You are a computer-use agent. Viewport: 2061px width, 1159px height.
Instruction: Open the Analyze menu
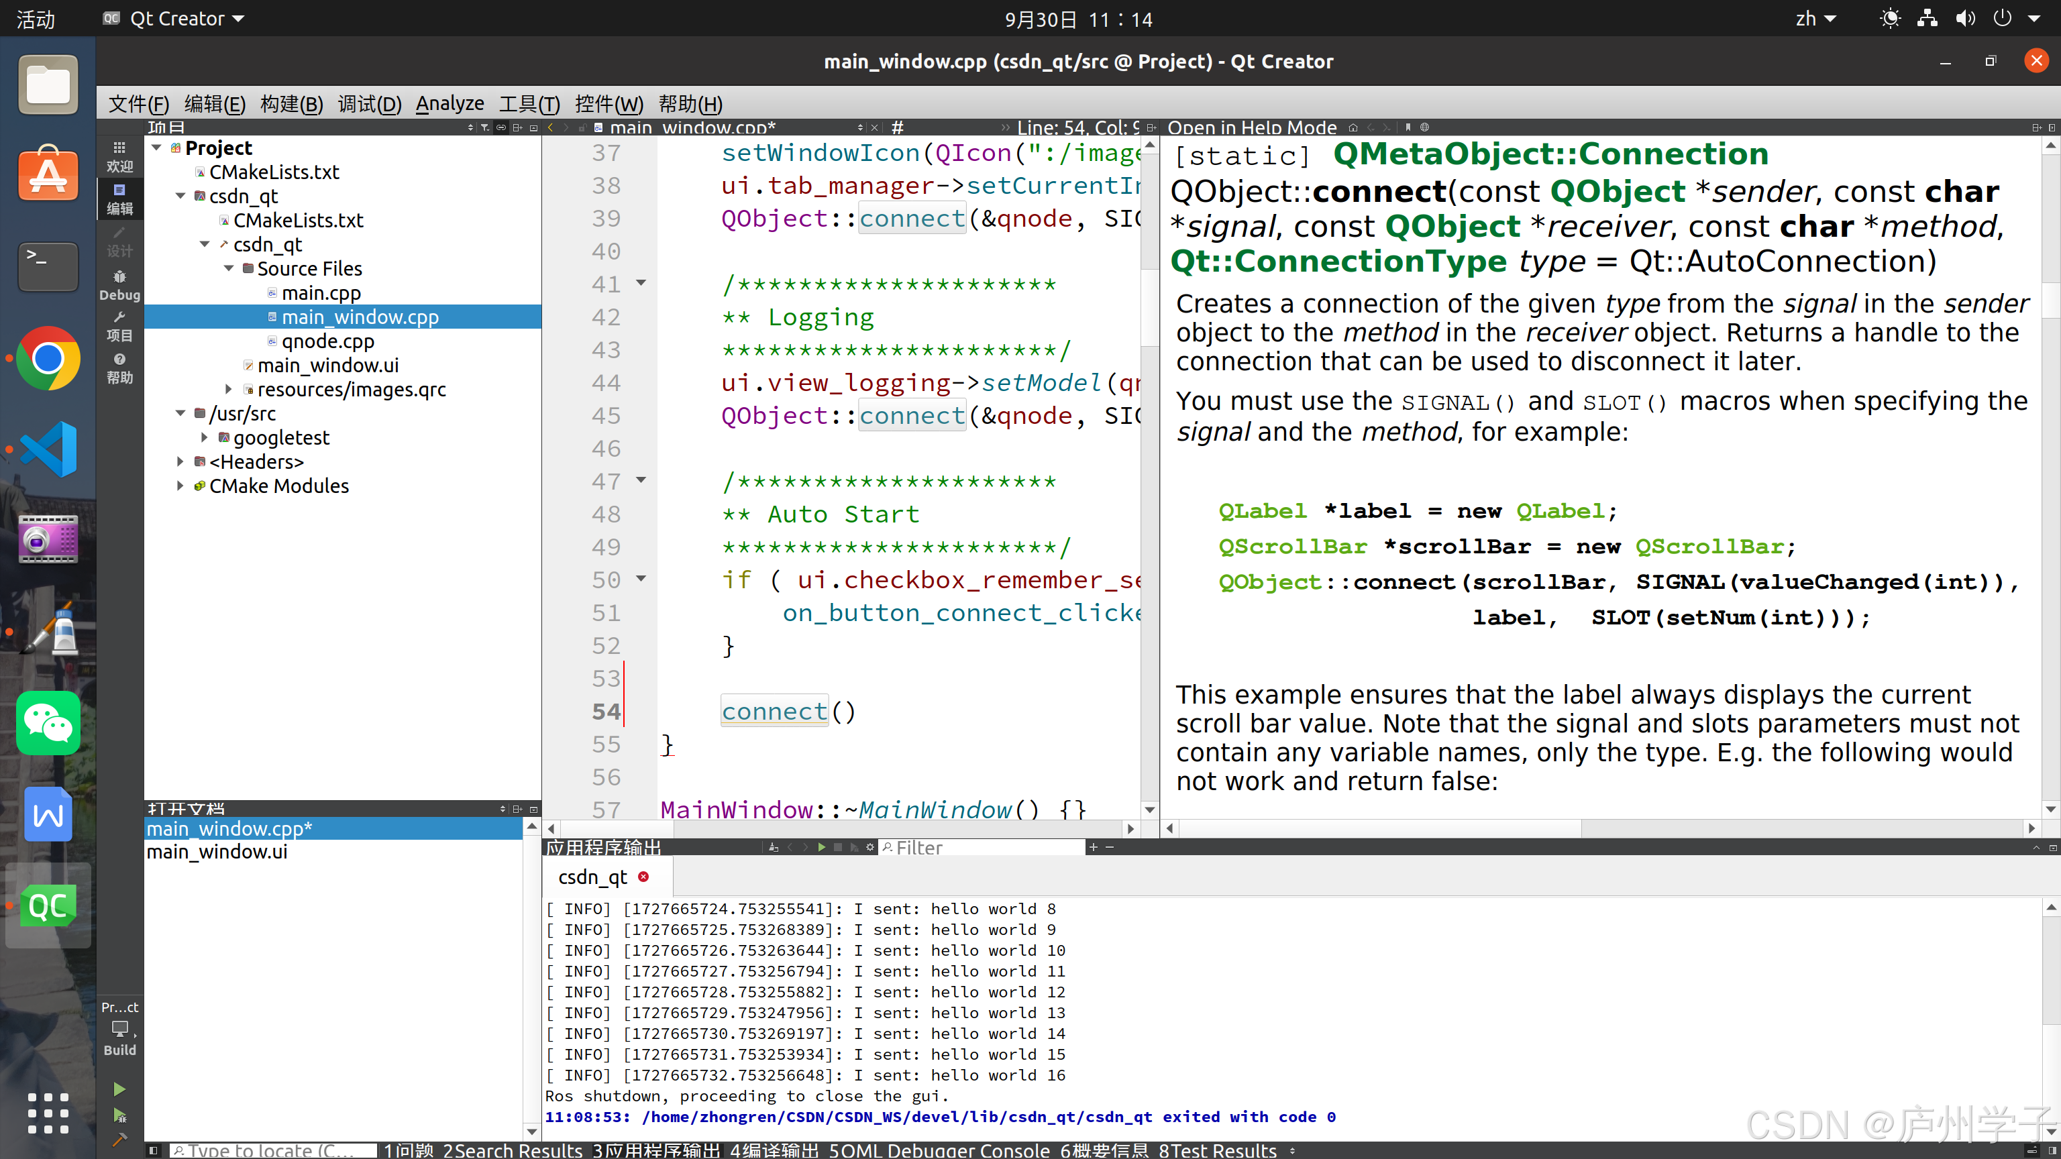click(x=450, y=104)
